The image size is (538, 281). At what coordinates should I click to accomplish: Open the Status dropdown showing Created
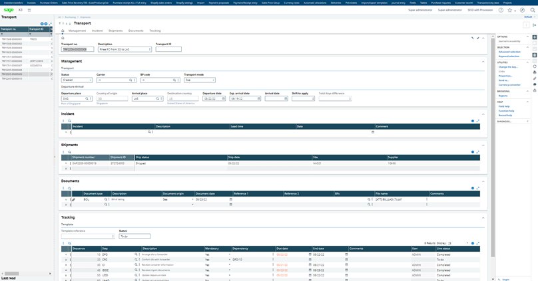77,80
